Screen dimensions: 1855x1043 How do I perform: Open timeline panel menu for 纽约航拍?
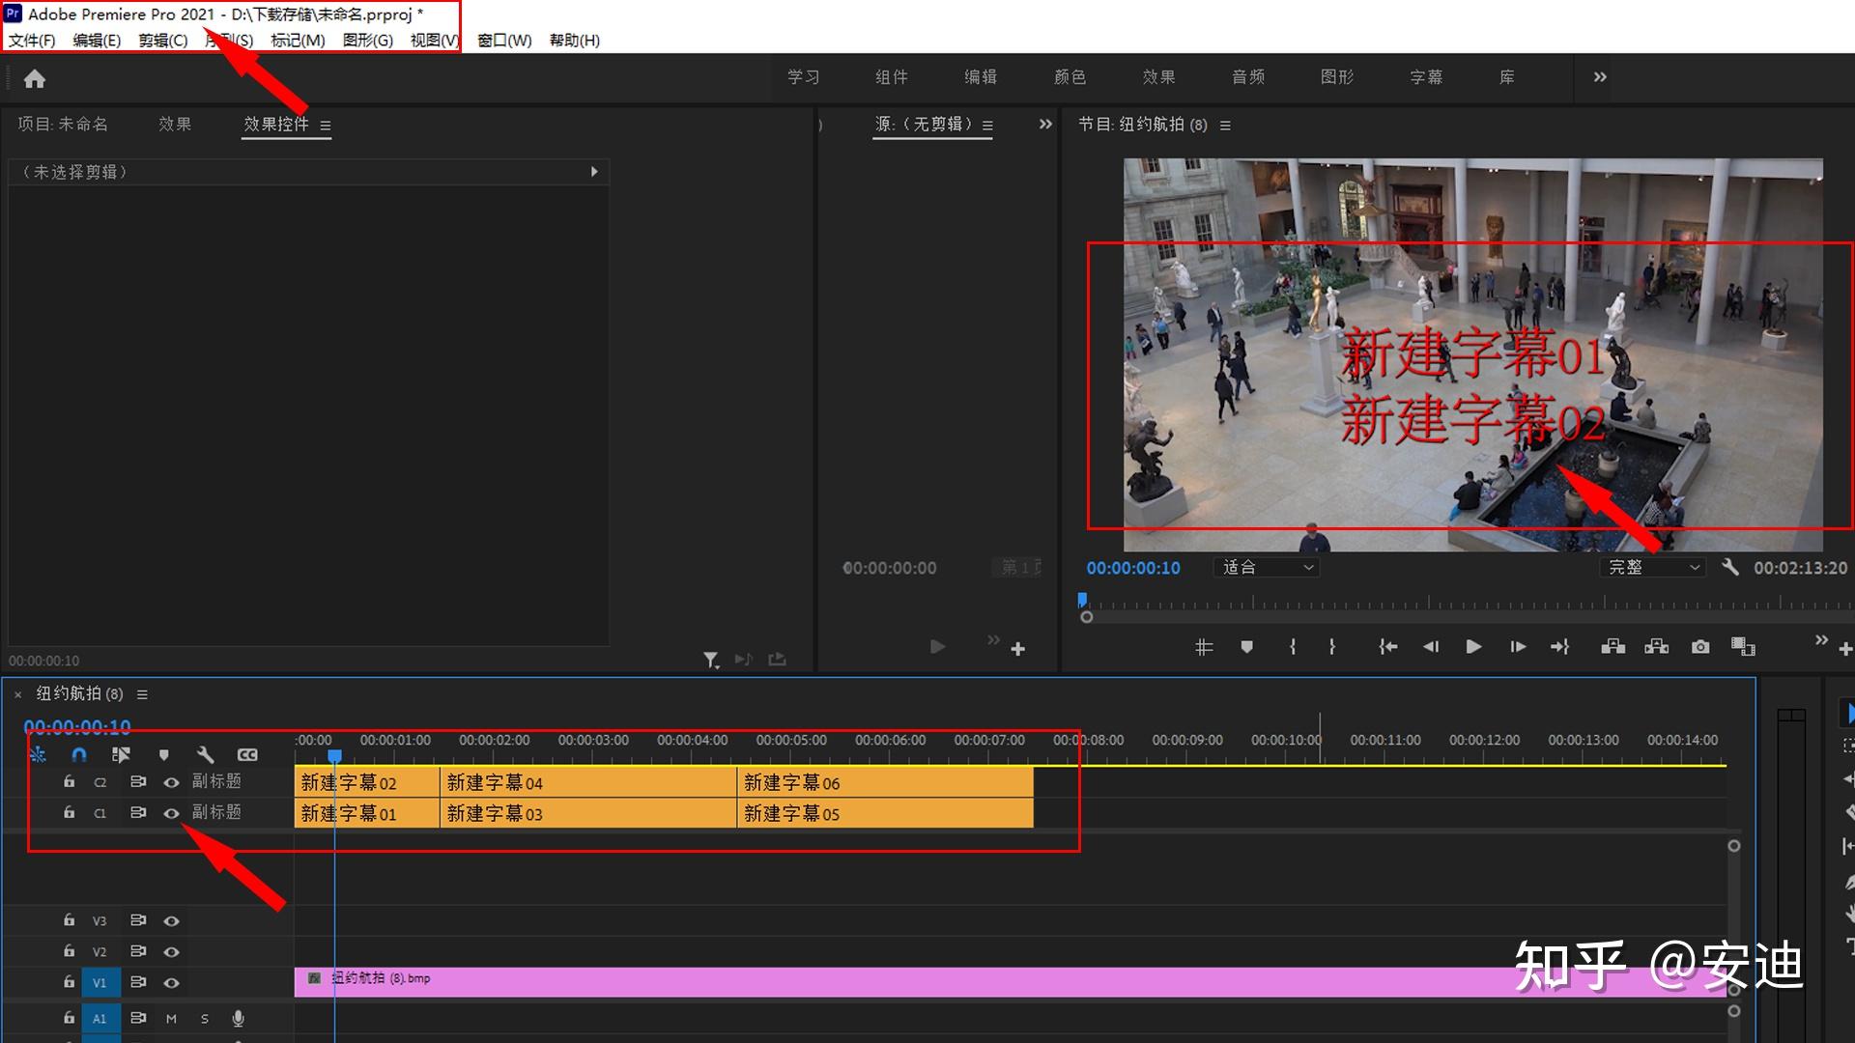pyautogui.click(x=142, y=694)
